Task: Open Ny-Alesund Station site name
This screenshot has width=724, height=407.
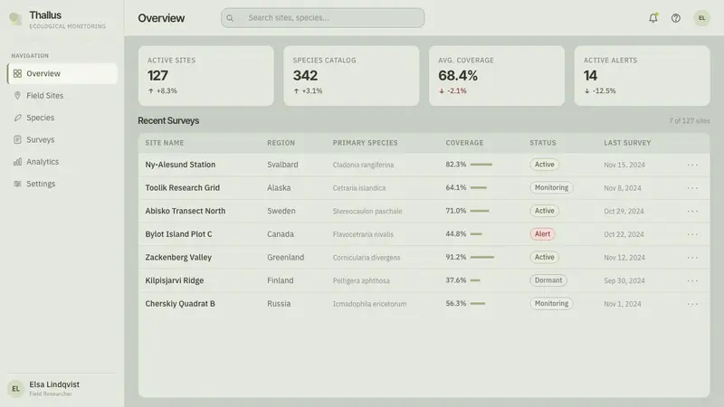Action: click(x=180, y=165)
